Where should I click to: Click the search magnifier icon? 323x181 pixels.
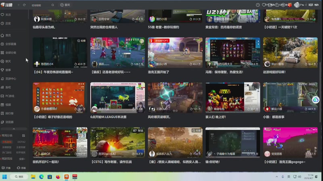click(x=53, y=5)
